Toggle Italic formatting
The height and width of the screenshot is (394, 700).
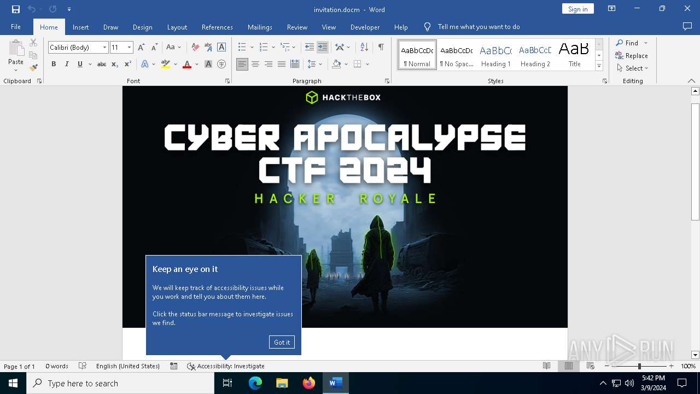(x=67, y=65)
